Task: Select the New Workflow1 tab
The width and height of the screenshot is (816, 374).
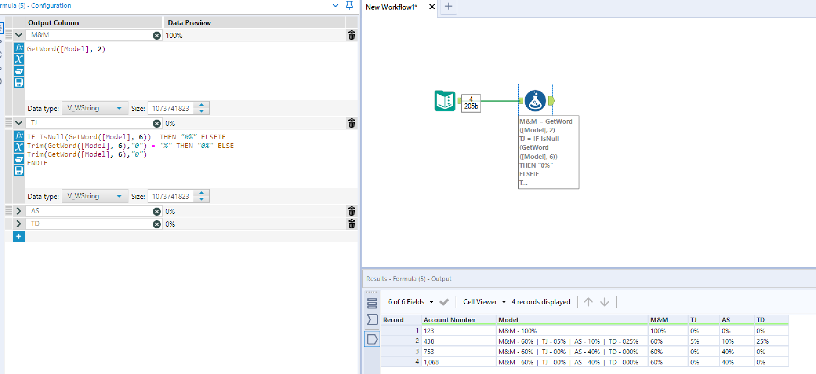Action: [x=391, y=7]
